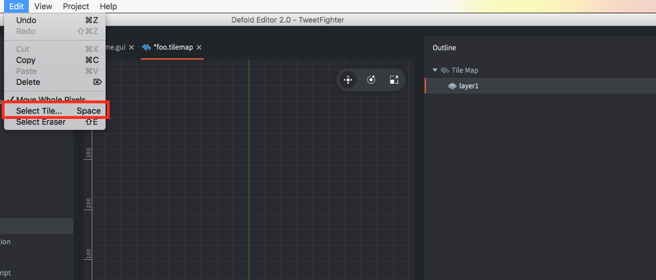Choose Delete in the Edit menu
The height and width of the screenshot is (280, 656).
[x=55, y=82]
